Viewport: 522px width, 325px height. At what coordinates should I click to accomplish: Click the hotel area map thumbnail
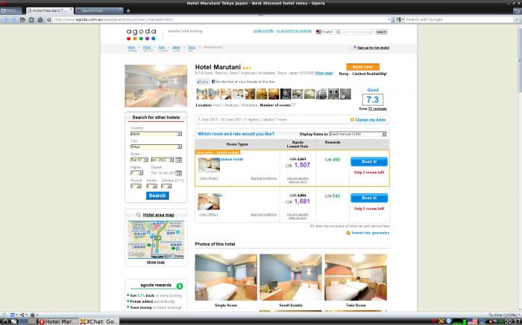pyautogui.click(x=156, y=239)
